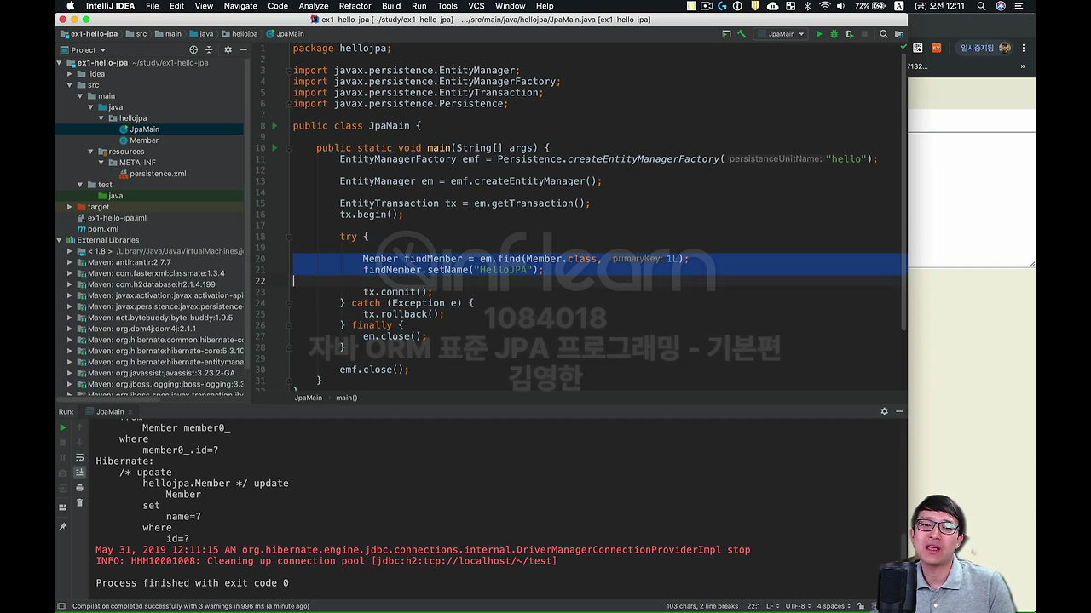This screenshot has width=1091, height=613.
Task: Open the Run panel settings gear
Action: (884, 411)
